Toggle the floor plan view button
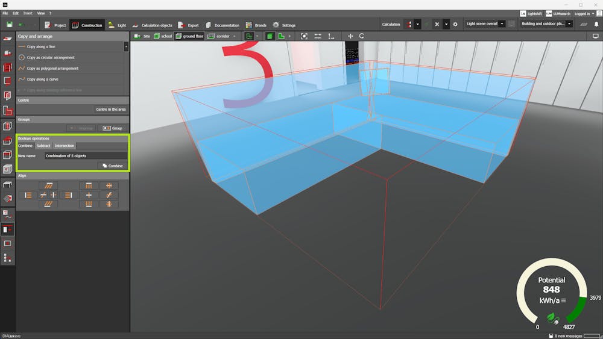The height and width of the screenshot is (339, 603). click(282, 36)
